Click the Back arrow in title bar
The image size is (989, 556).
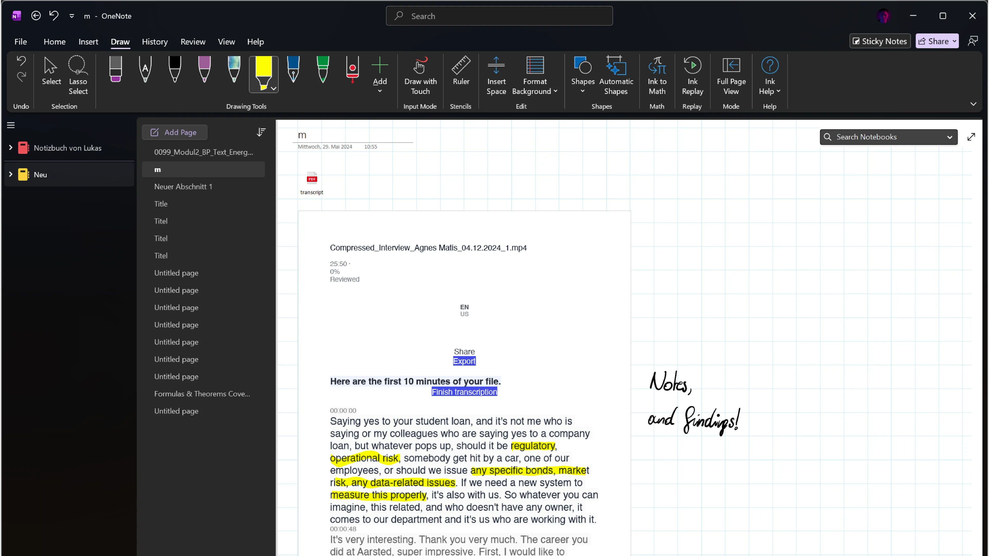(36, 16)
